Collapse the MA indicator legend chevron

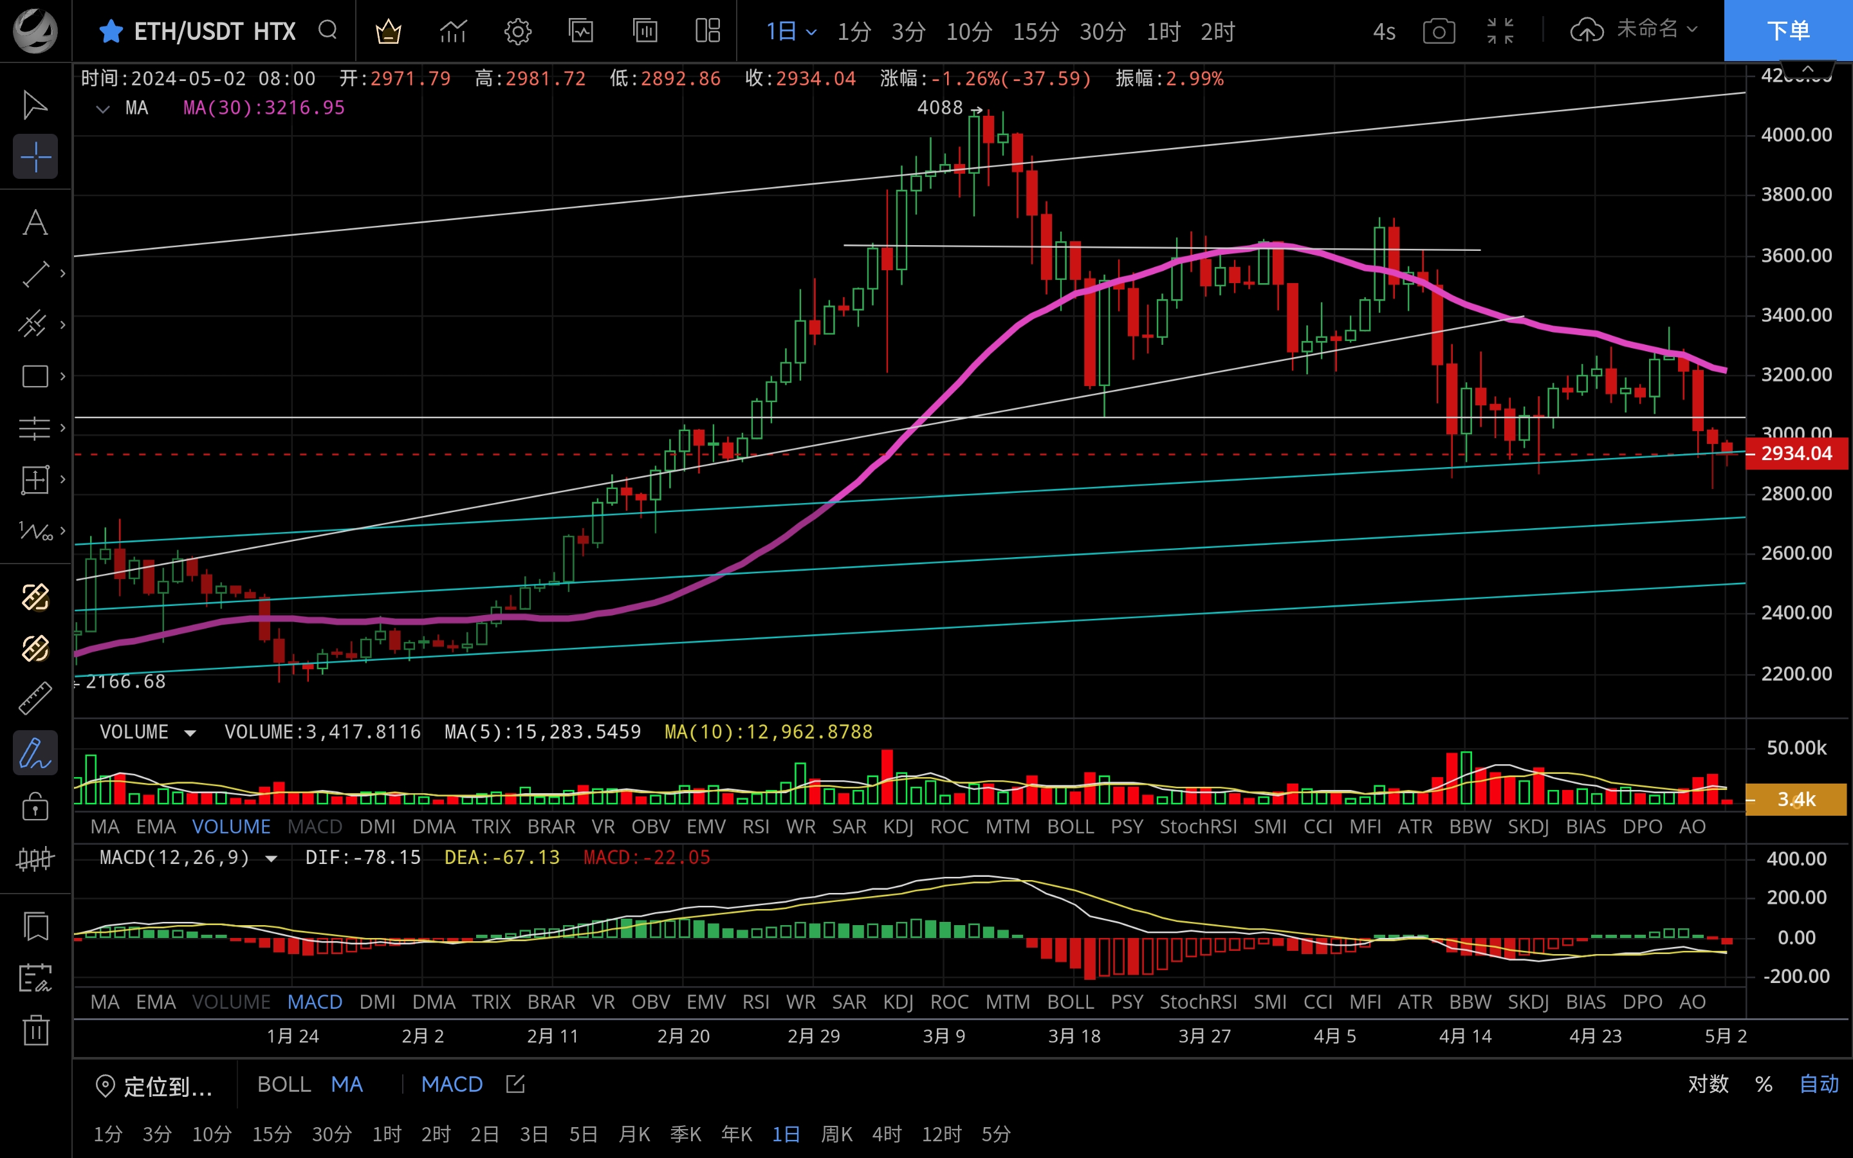pyautogui.click(x=102, y=109)
